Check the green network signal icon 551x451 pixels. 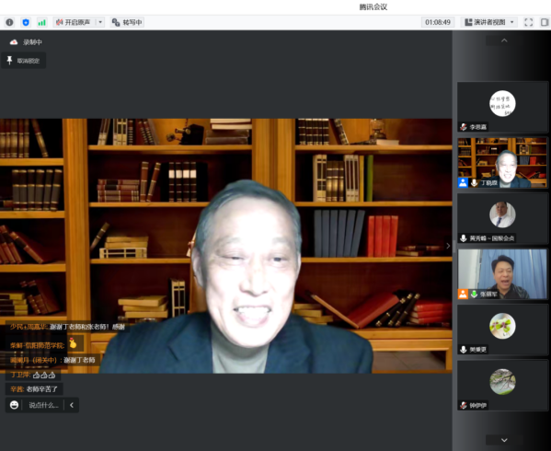(x=41, y=22)
